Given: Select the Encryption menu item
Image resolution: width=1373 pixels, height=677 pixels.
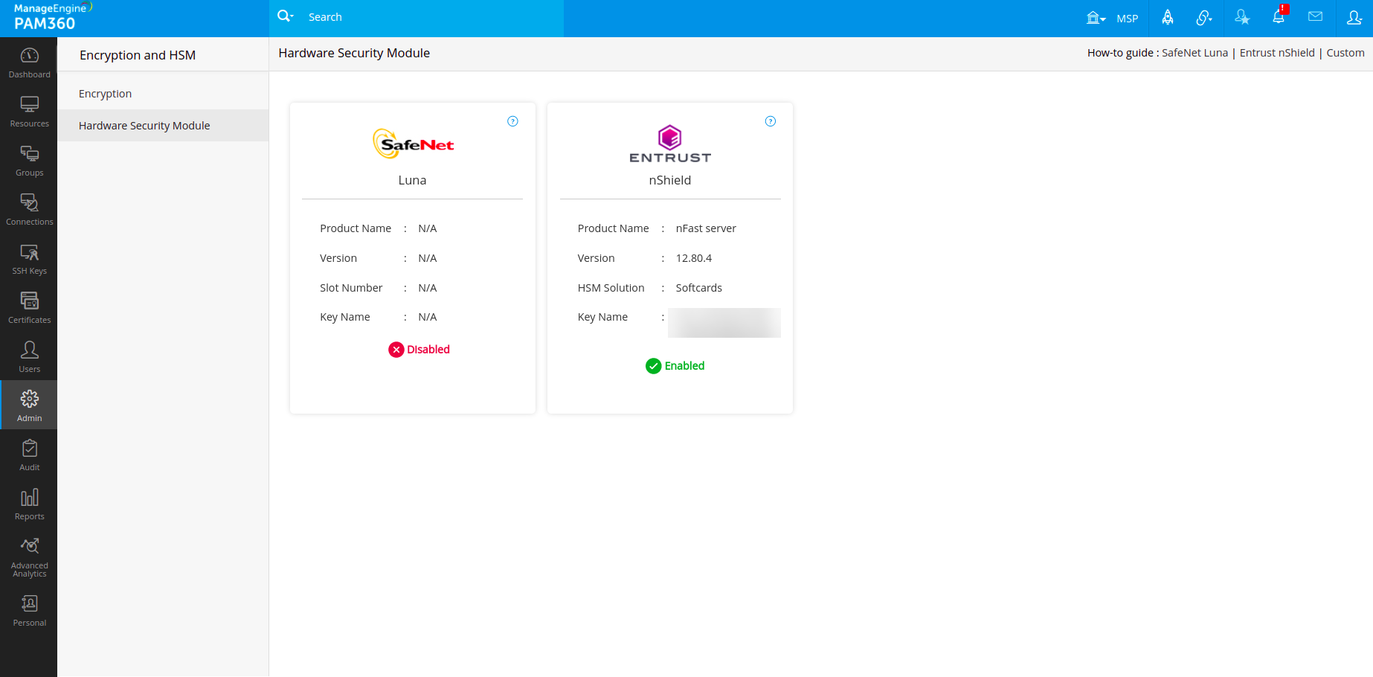Looking at the screenshot, I should (163, 94).
